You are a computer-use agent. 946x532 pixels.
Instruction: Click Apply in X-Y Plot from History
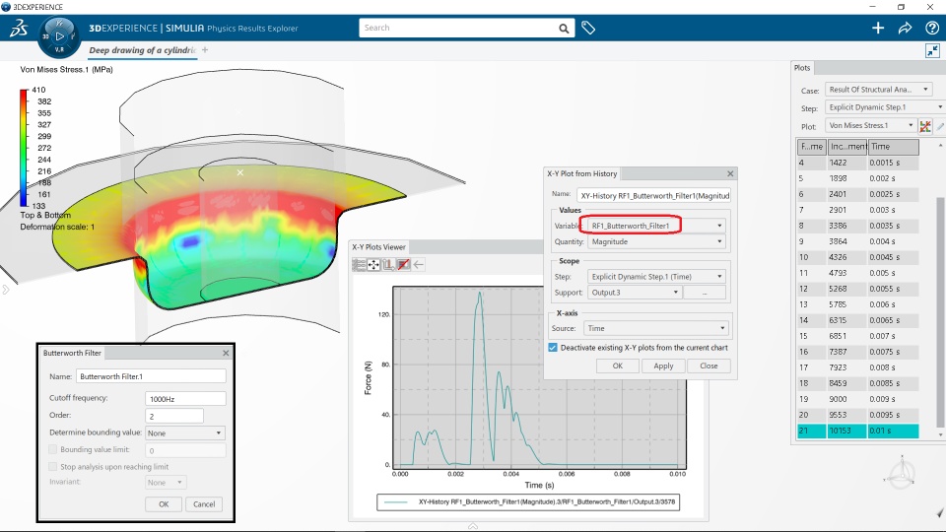(663, 366)
